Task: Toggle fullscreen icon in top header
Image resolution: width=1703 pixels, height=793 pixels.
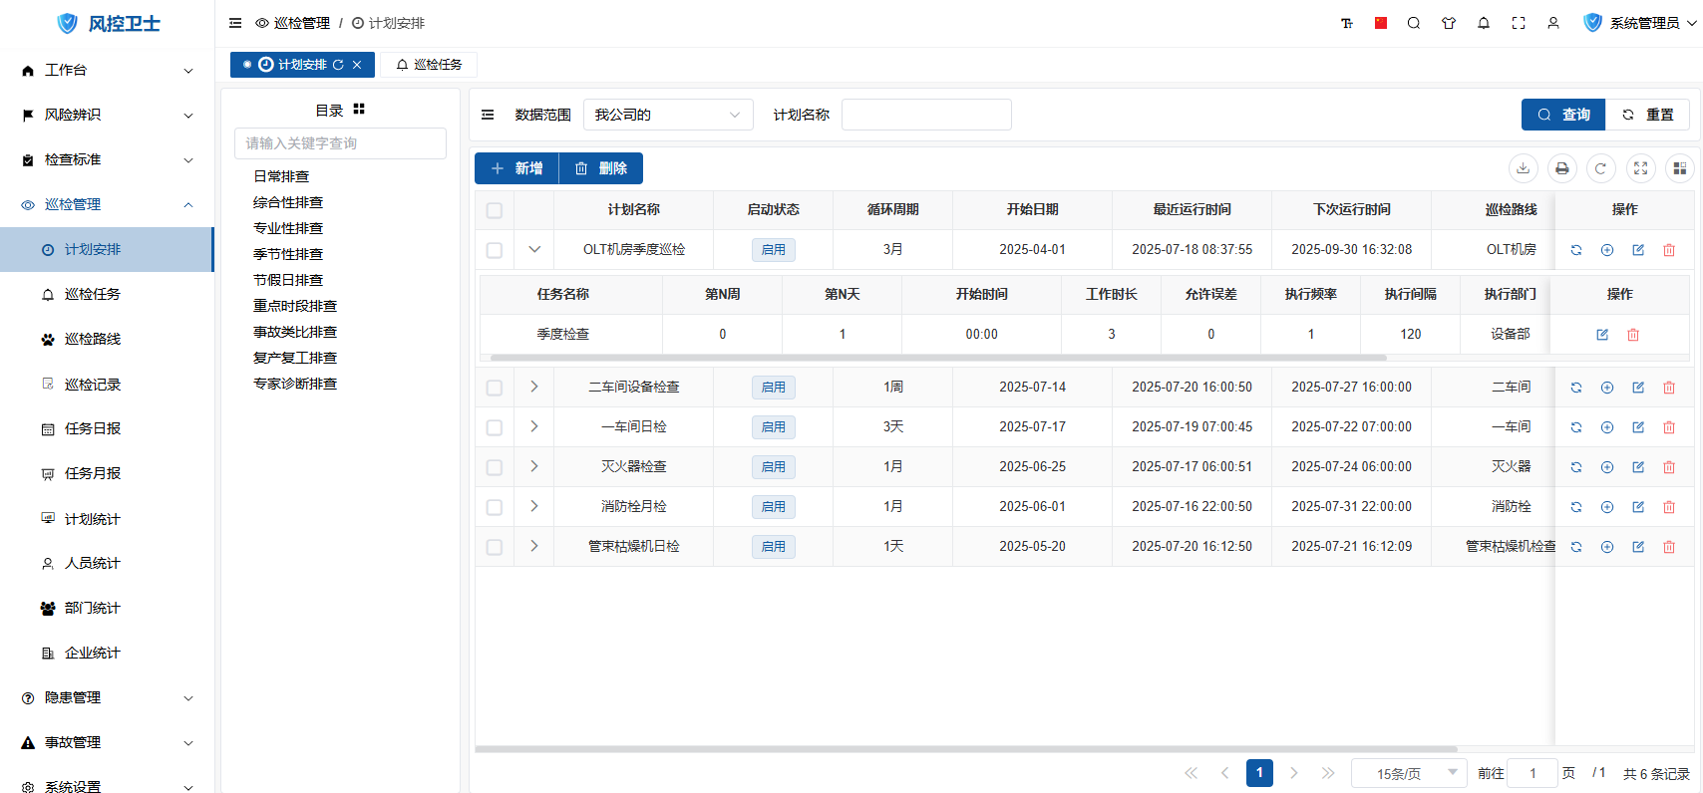Action: (1519, 23)
